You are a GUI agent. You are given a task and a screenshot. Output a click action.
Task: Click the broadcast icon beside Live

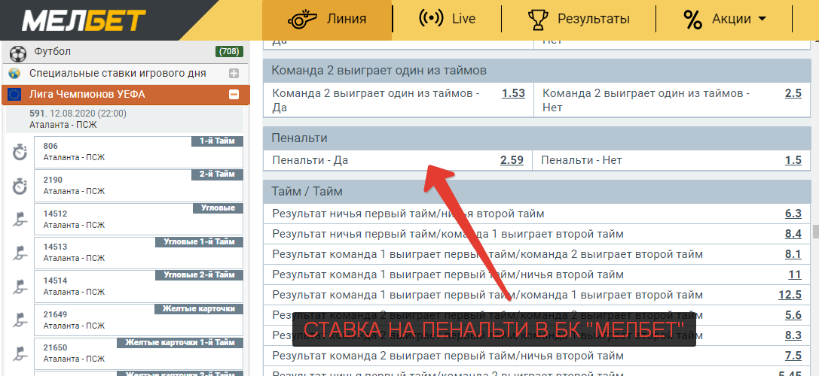[432, 19]
